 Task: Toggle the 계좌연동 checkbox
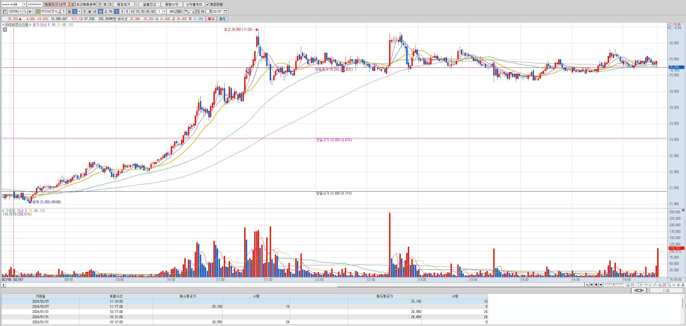[208, 4]
